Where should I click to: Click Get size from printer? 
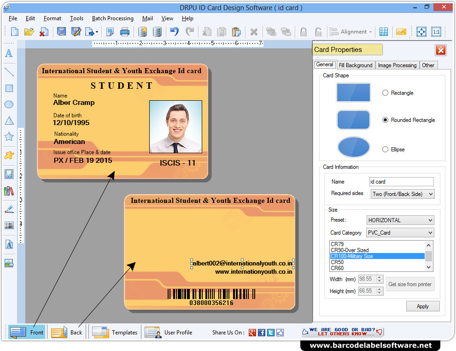coord(410,284)
